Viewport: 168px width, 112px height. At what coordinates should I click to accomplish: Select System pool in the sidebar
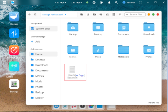click(43, 29)
